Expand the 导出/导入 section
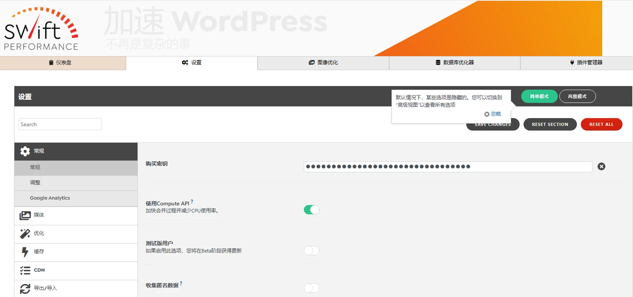This screenshot has width=633, height=297. [x=76, y=288]
